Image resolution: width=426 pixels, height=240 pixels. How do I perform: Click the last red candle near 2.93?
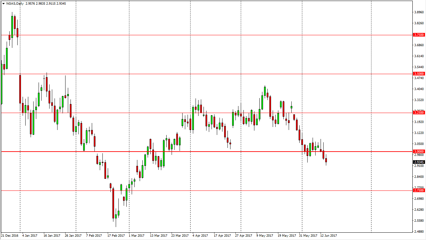tap(326, 160)
